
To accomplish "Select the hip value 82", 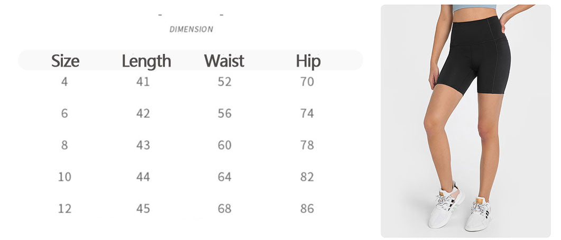I will pyautogui.click(x=307, y=177).
